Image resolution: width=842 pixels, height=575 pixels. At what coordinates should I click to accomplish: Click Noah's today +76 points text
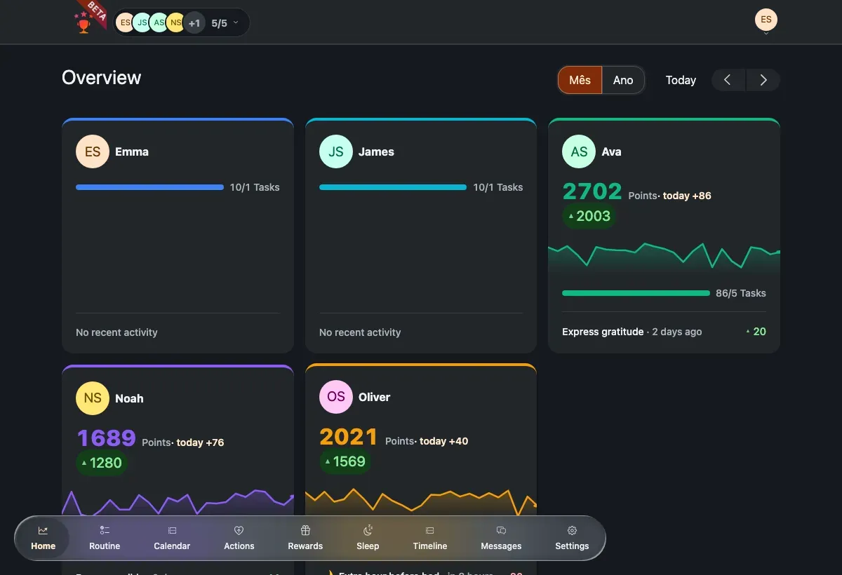click(x=200, y=442)
